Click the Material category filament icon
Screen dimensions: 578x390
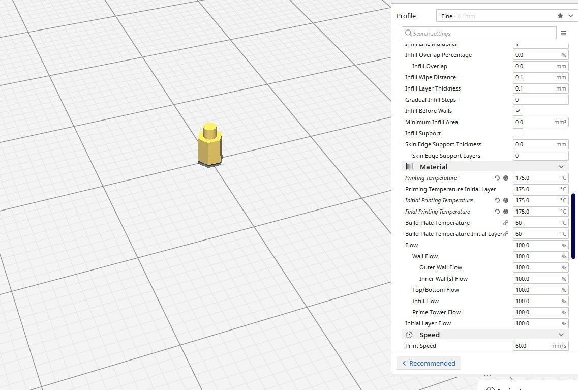(x=409, y=167)
